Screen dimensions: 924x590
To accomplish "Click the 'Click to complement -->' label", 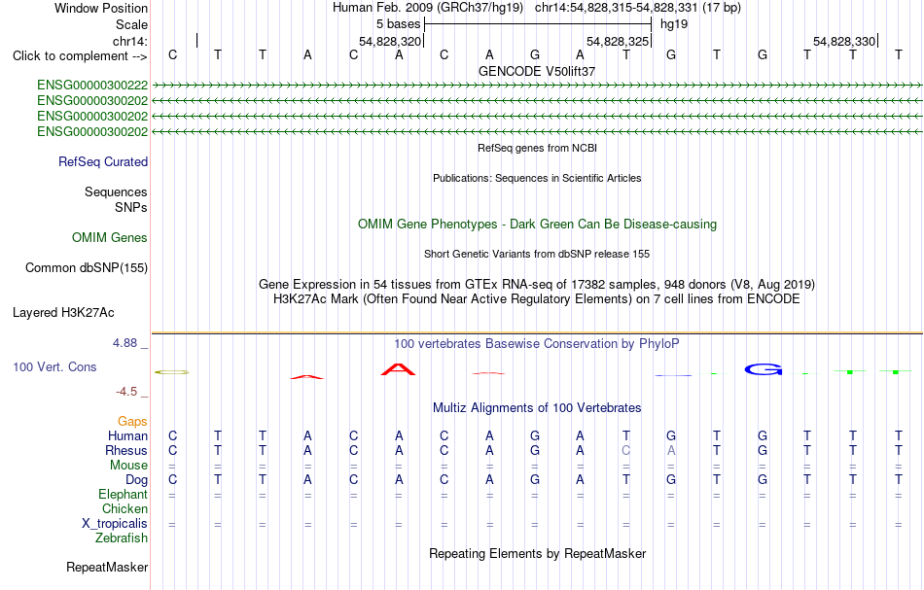I will pyautogui.click(x=80, y=56).
